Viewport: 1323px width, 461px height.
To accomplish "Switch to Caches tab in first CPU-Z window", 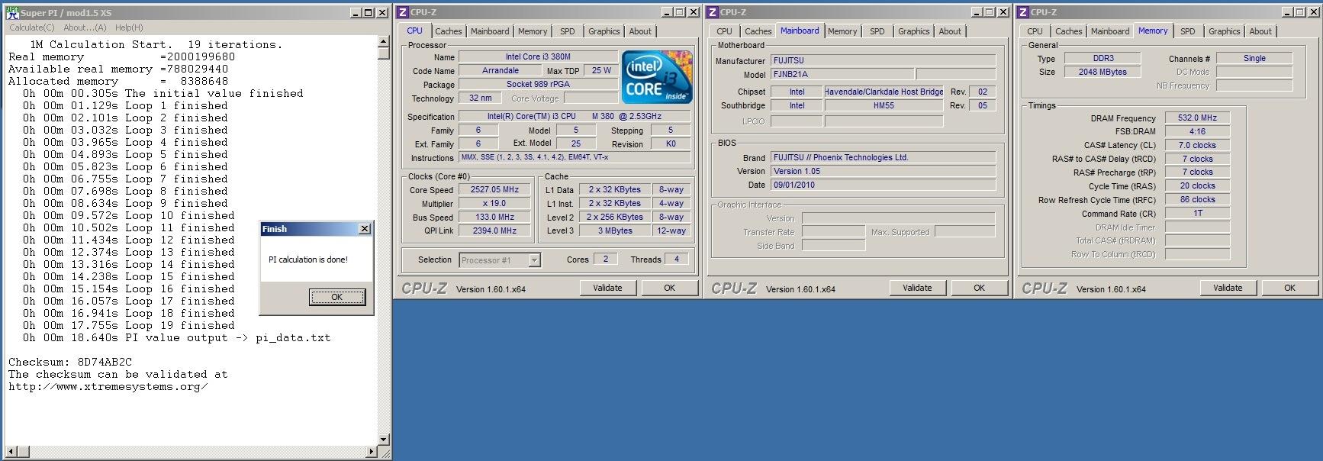I will tap(449, 31).
